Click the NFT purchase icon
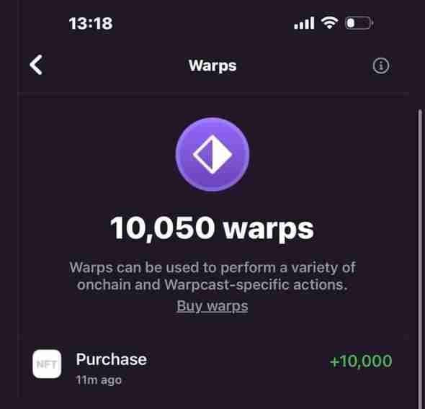The height and width of the screenshot is (409, 425). 47,364
